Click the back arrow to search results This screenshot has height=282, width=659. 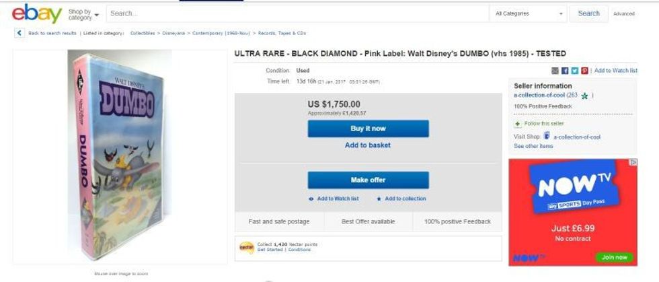19,33
